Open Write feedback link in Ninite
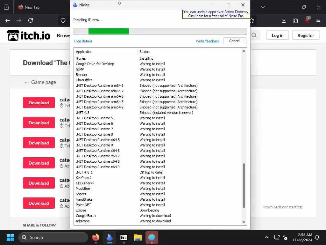This screenshot has height=245, width=326. pyautogui.click(x=208, y=41)
